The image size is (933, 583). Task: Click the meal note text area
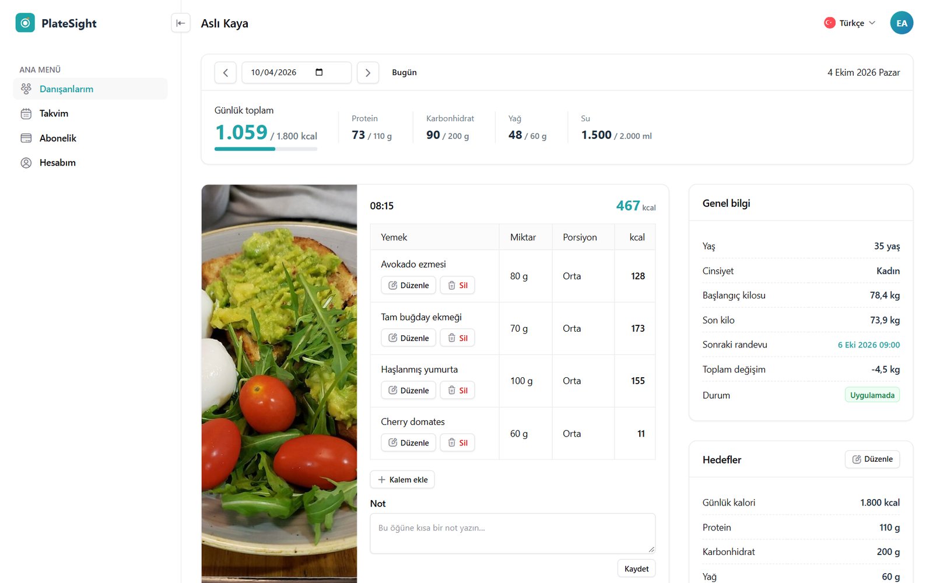[x=513, y=533]
